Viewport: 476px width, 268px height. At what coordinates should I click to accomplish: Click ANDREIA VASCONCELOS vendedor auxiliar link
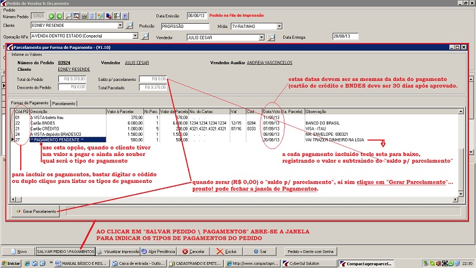[270, 63]
